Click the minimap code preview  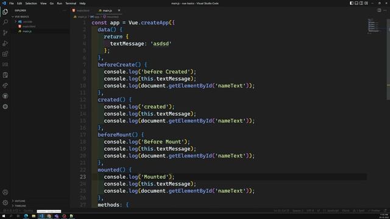tap(373, 26)
